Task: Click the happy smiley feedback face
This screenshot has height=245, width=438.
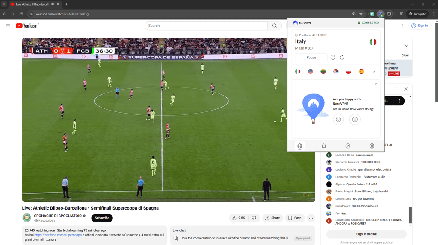Action: click(338, 119)
